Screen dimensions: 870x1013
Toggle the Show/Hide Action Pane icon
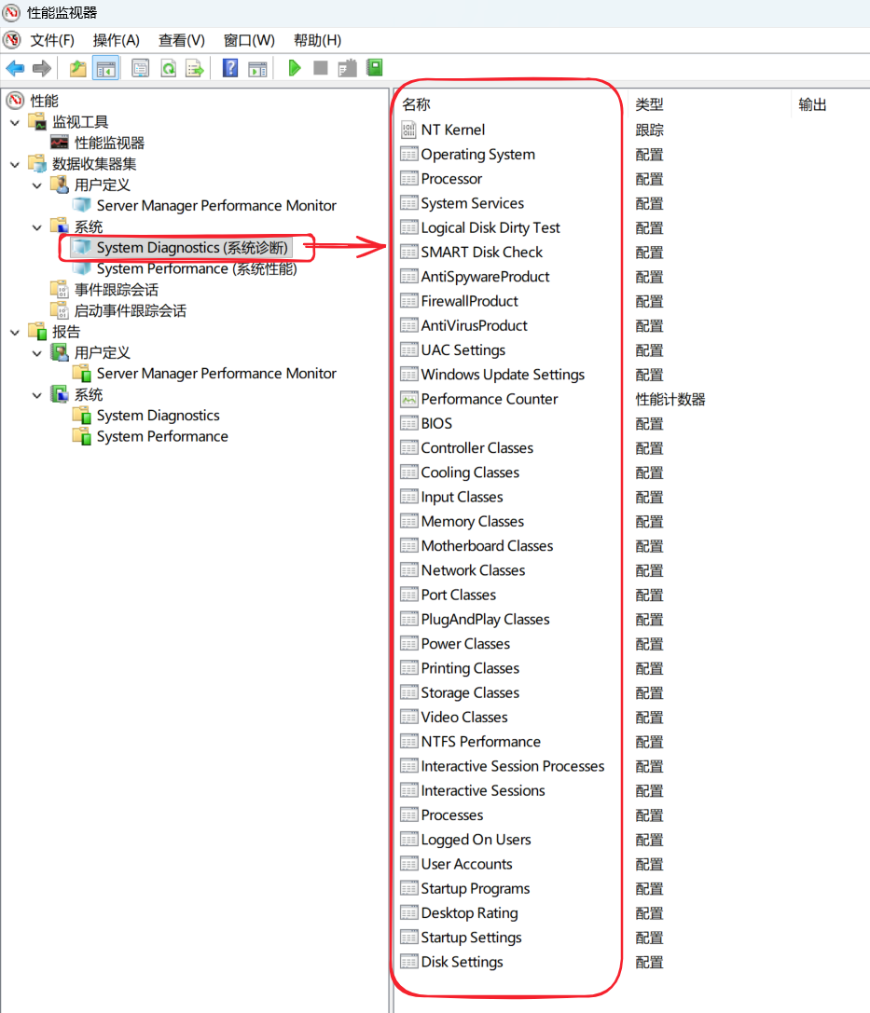click(257, 68)
